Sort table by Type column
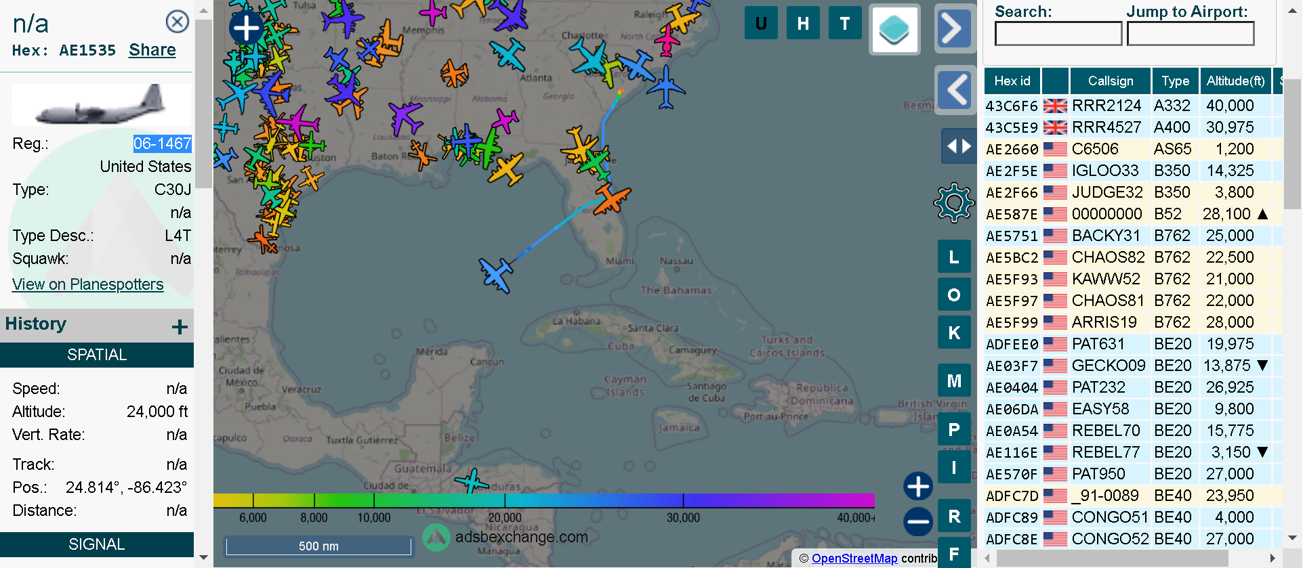The image size is (1303, 568). (x=1176, y=81)
